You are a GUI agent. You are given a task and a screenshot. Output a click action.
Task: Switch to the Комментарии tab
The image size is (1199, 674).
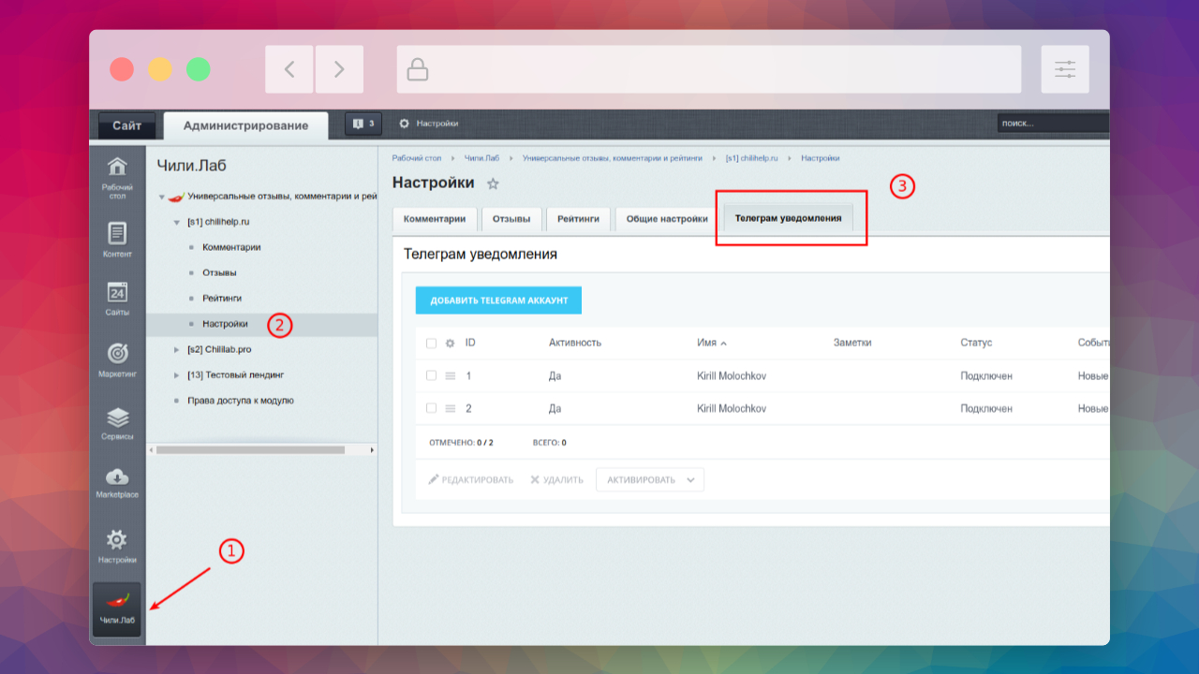[x=435, y=219]
